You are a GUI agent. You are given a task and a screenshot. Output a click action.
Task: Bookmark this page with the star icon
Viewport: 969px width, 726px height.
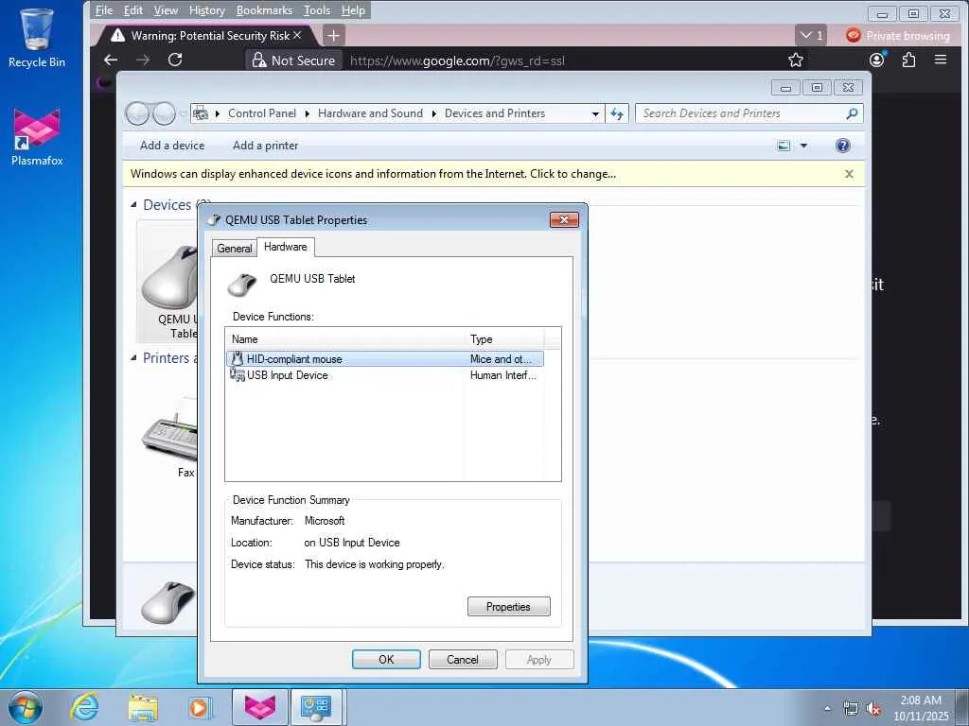point(795,60)
